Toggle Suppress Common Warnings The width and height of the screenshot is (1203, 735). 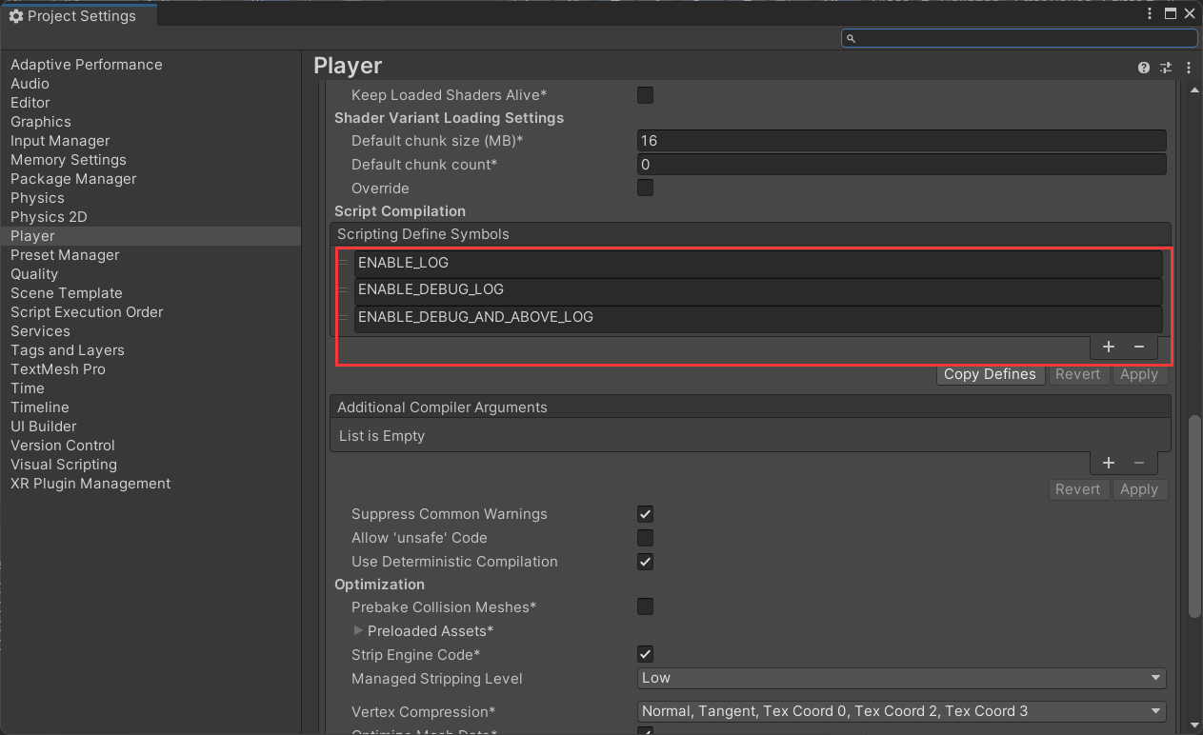pyautogui.click(x=645, y=514)
